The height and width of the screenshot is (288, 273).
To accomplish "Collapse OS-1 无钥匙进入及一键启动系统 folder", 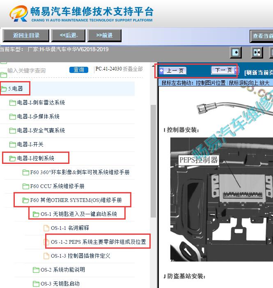I will (78, 214).
